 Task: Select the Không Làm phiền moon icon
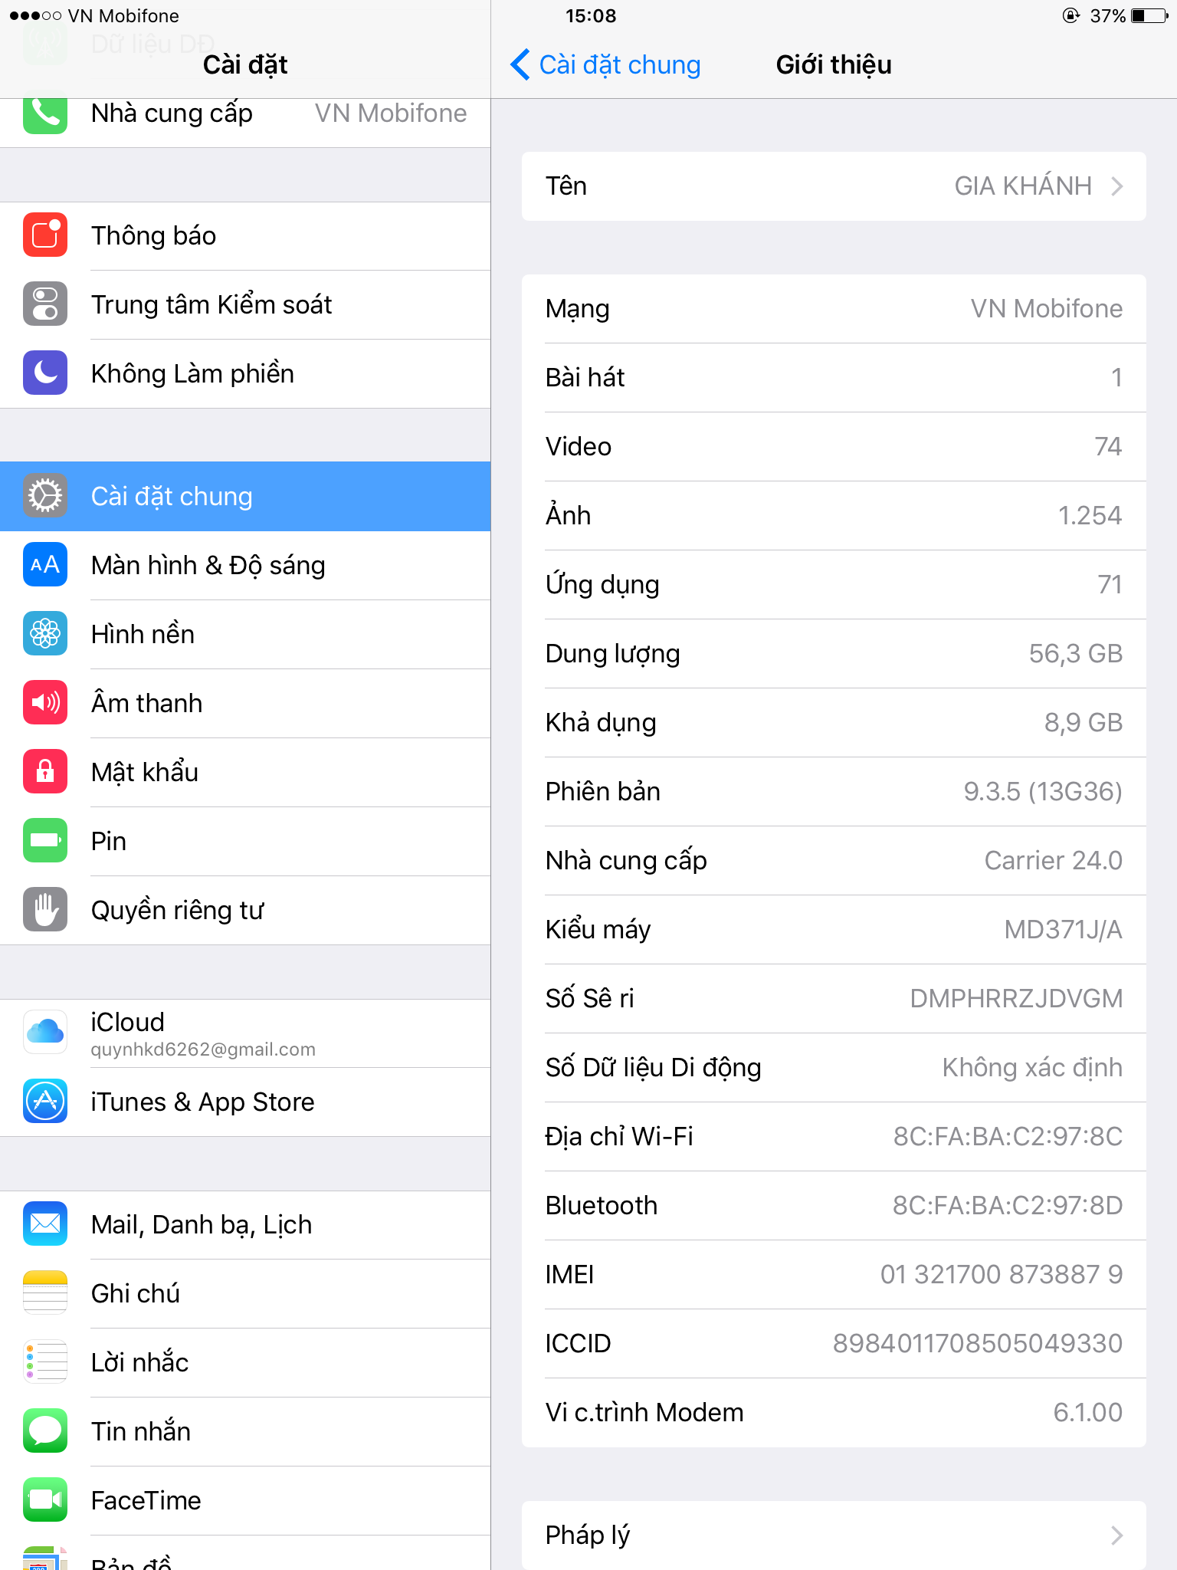(45, 373)
